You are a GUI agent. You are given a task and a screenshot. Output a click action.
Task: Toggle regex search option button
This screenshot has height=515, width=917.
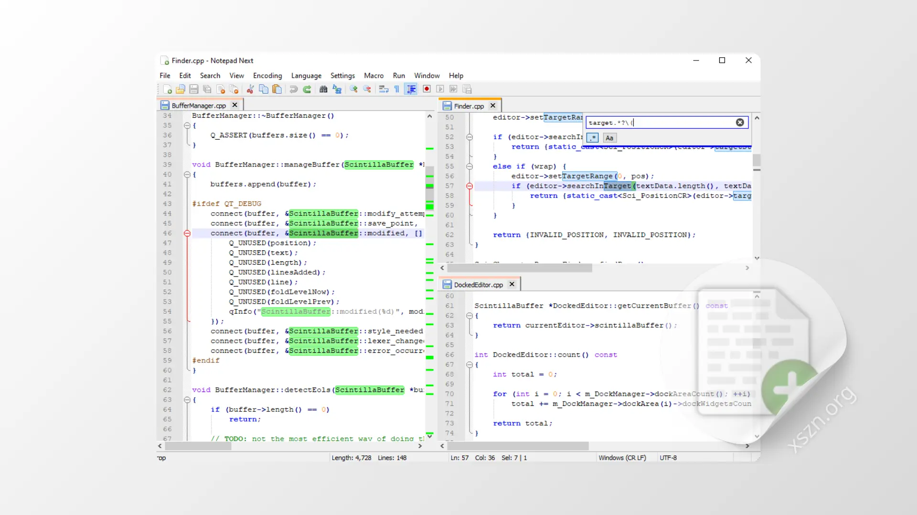[592, 138]
